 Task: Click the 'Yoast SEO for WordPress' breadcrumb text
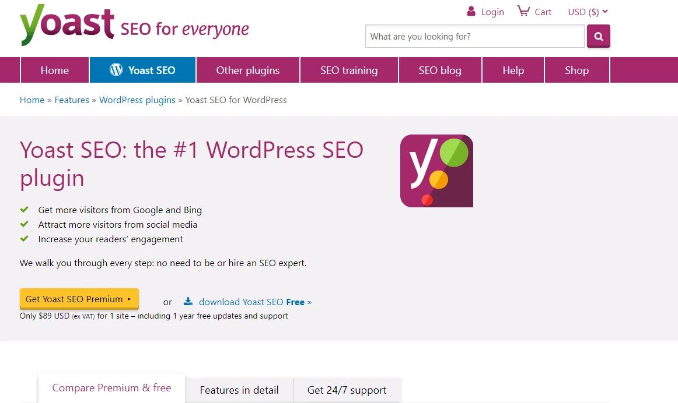point(236,100)
